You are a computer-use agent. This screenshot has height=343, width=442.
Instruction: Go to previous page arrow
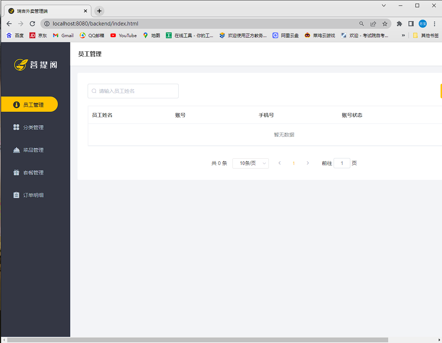coord(279,163)
